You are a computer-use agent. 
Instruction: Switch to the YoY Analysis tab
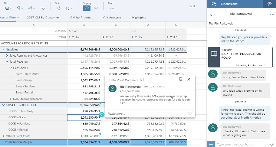pyautogui.click(x=112, y=18)
